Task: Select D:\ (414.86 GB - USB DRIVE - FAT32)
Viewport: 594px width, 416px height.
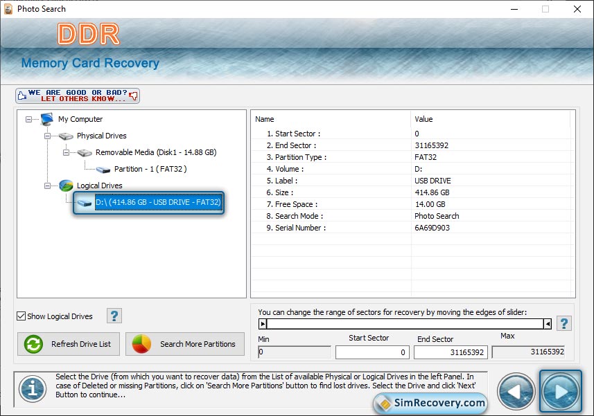Action: tap(158, 202)
